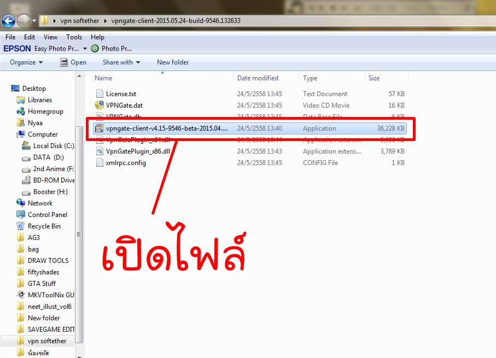Click the New folder button
The image size is (496, 358).
tap(173, 62)
